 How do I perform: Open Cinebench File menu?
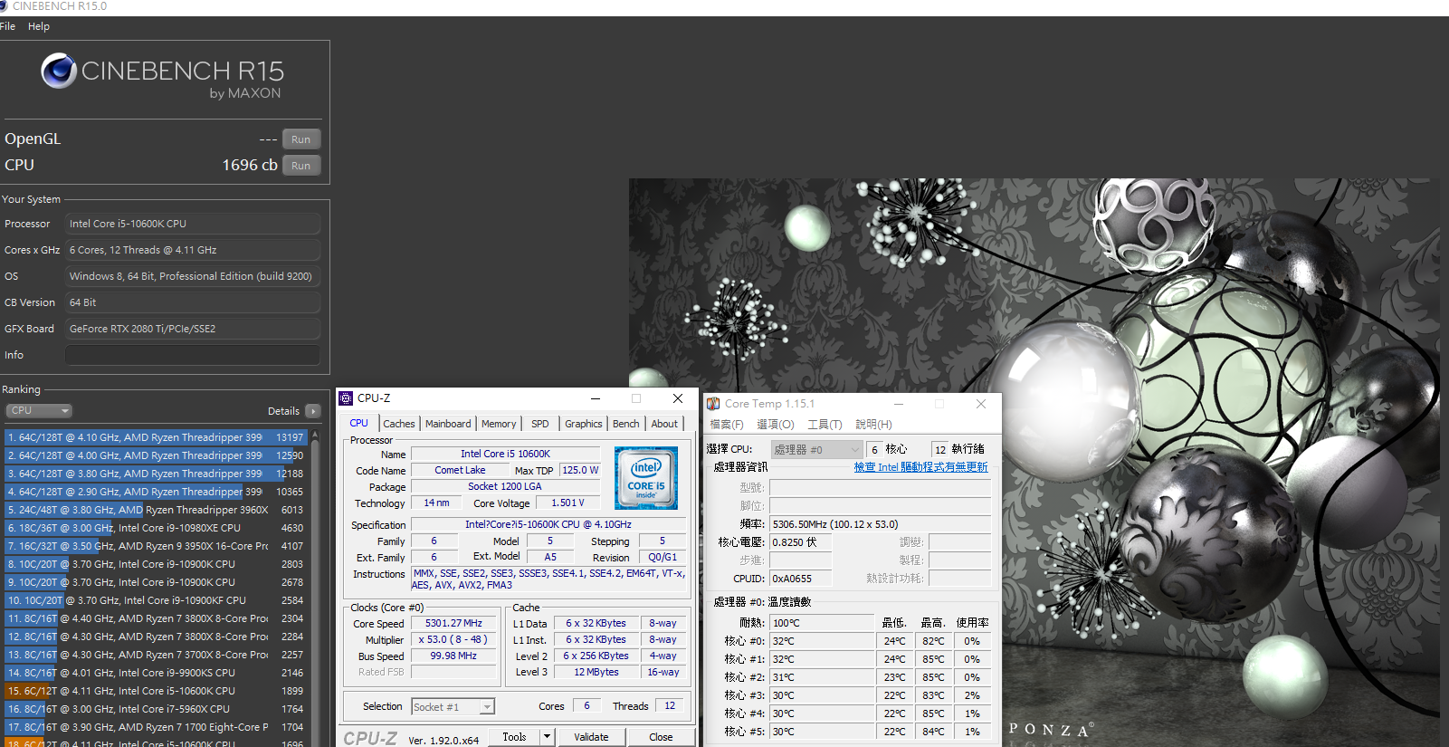[8, 26]
